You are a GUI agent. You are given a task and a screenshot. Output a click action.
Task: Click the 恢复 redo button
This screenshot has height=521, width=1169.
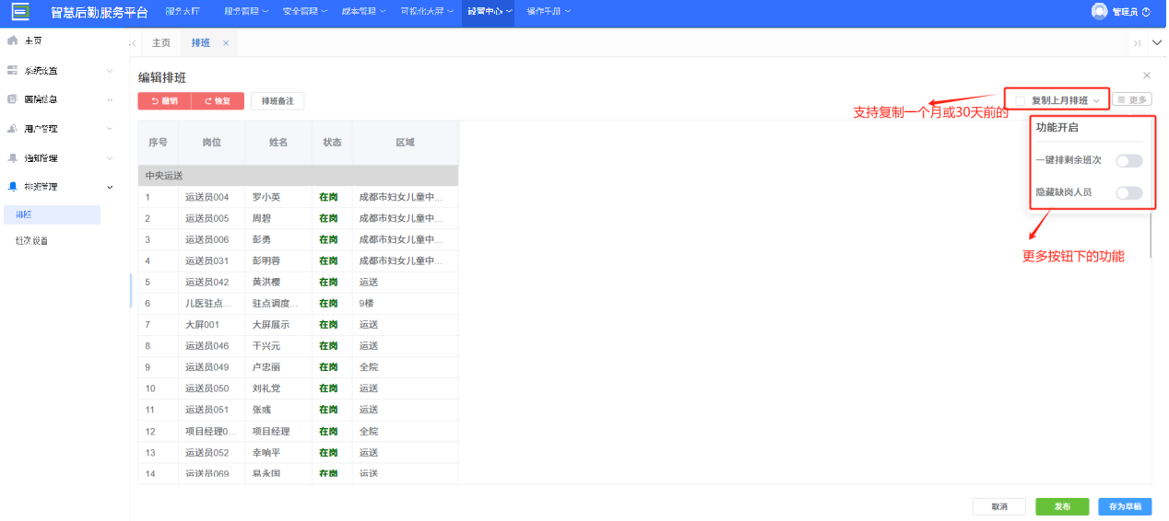coord(218,101)
